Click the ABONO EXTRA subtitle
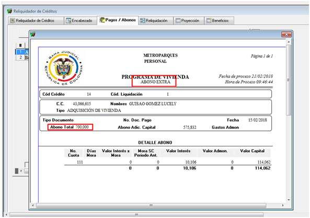 pyautogui.click(x=155, y=82)
